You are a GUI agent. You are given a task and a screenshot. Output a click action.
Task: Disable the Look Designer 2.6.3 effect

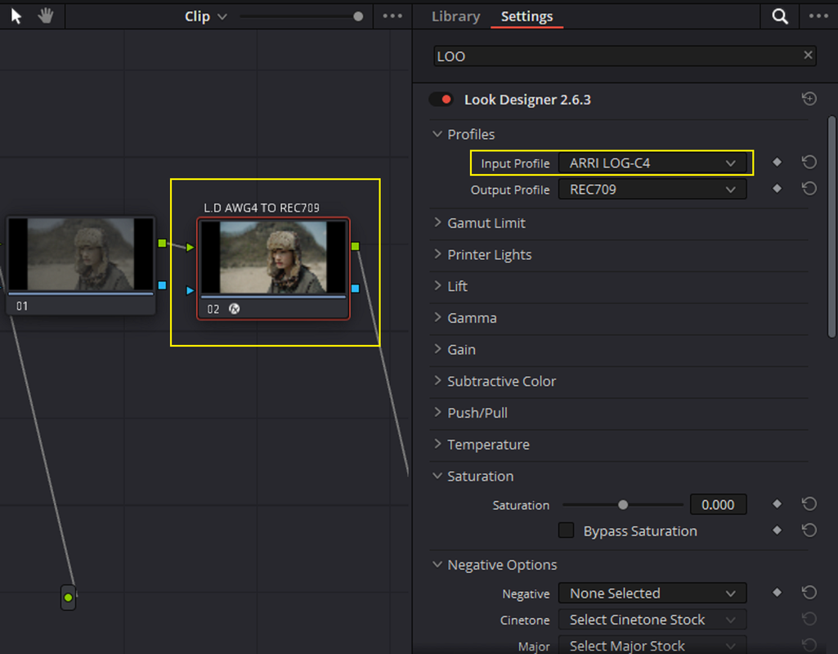click(x=441, y=100)
